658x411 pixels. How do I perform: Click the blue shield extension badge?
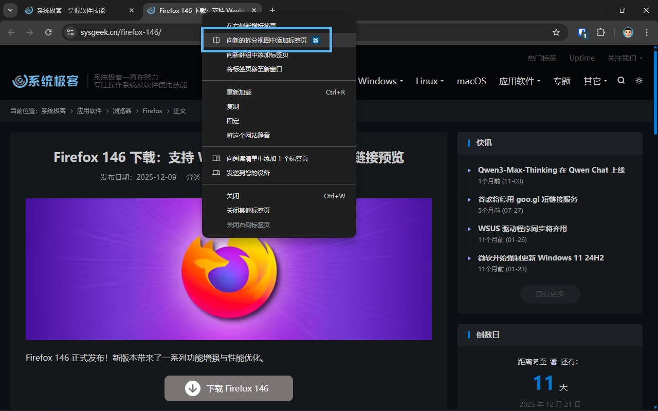[581, 32]
